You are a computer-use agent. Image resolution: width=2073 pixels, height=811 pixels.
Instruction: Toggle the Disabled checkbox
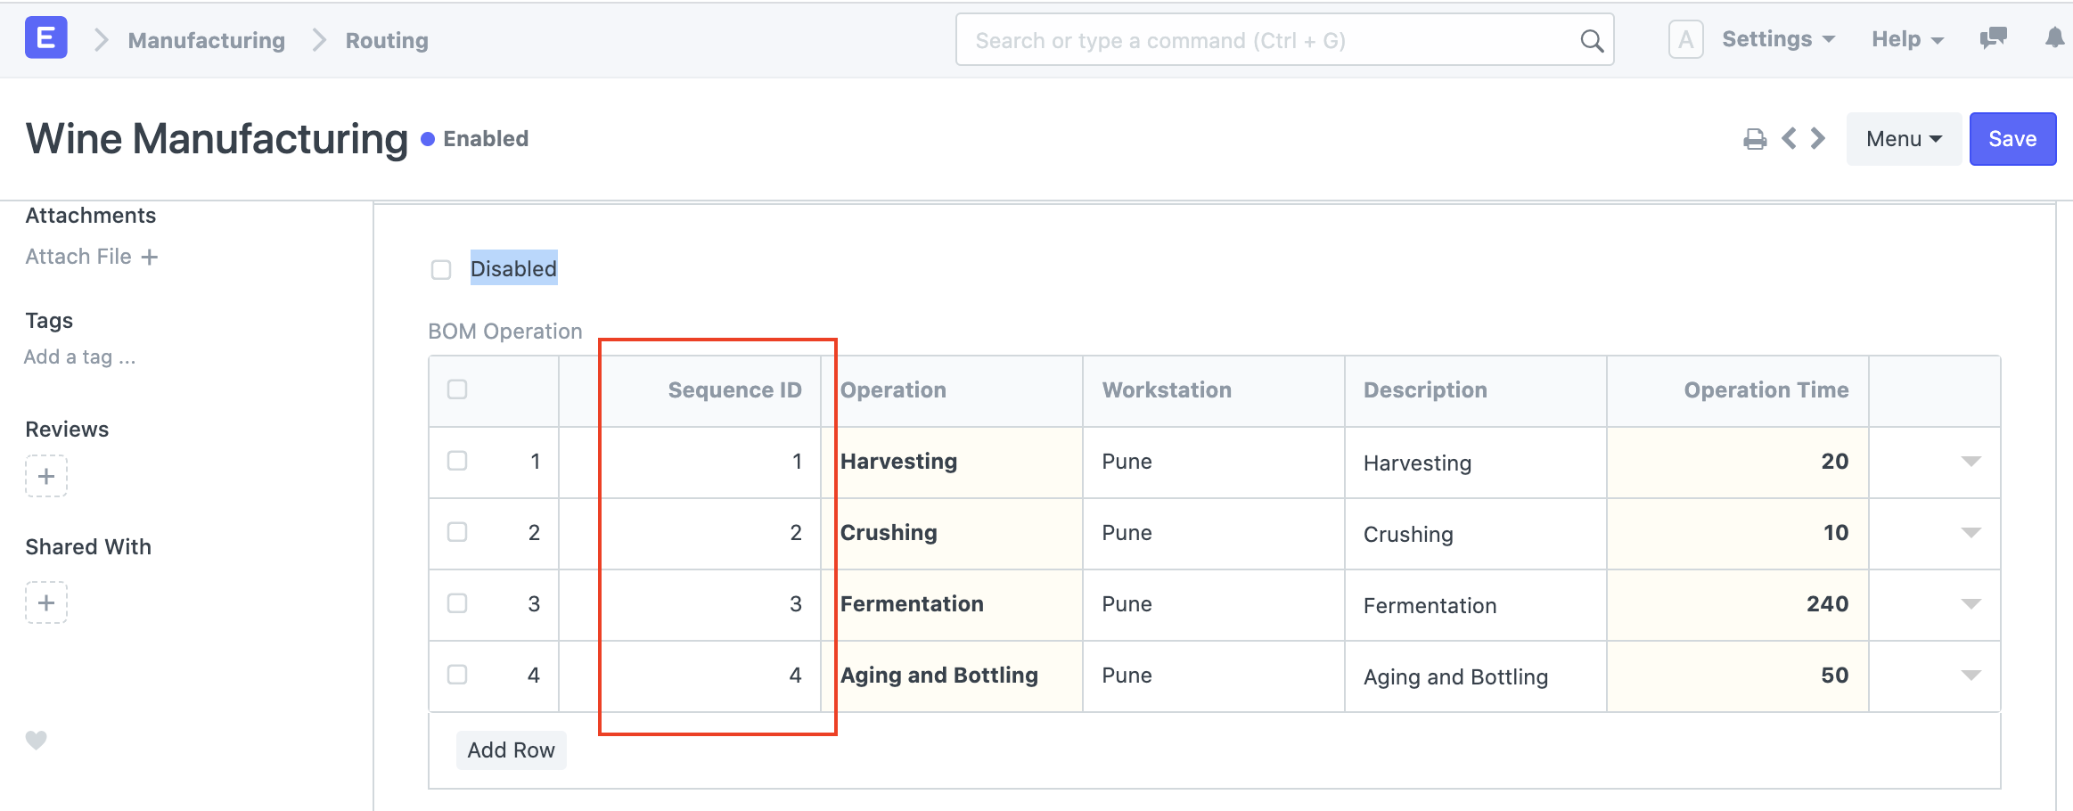(x=441, y=269)
